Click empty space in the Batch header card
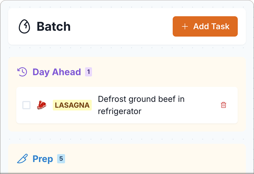Viewport: 254px width, 174px height. pos(123,27)
